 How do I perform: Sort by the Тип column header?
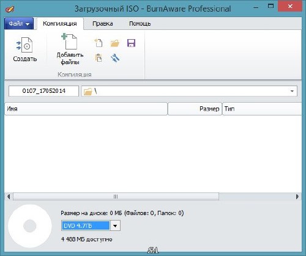(262, 109)
